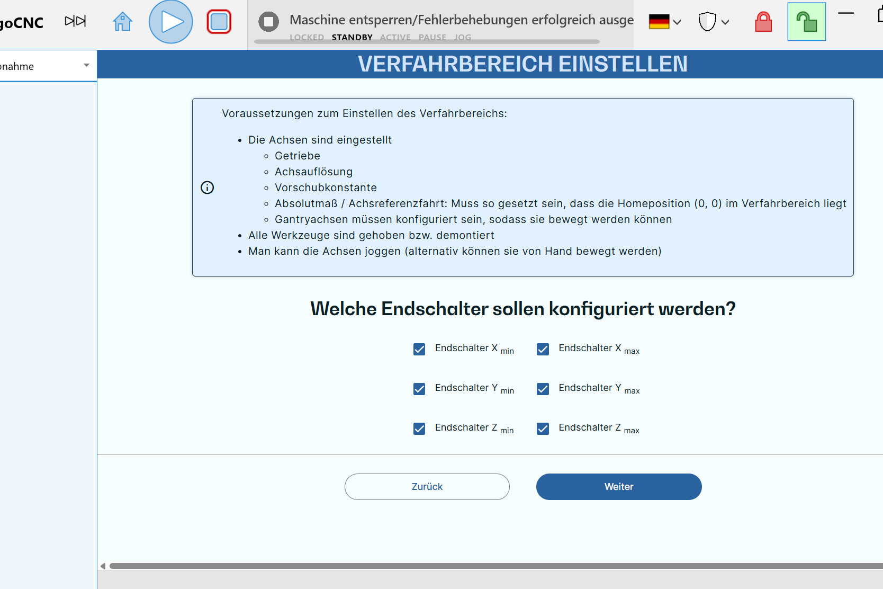
Task: Click the 'Achsauflösung' list item
Action: (313, 172)
